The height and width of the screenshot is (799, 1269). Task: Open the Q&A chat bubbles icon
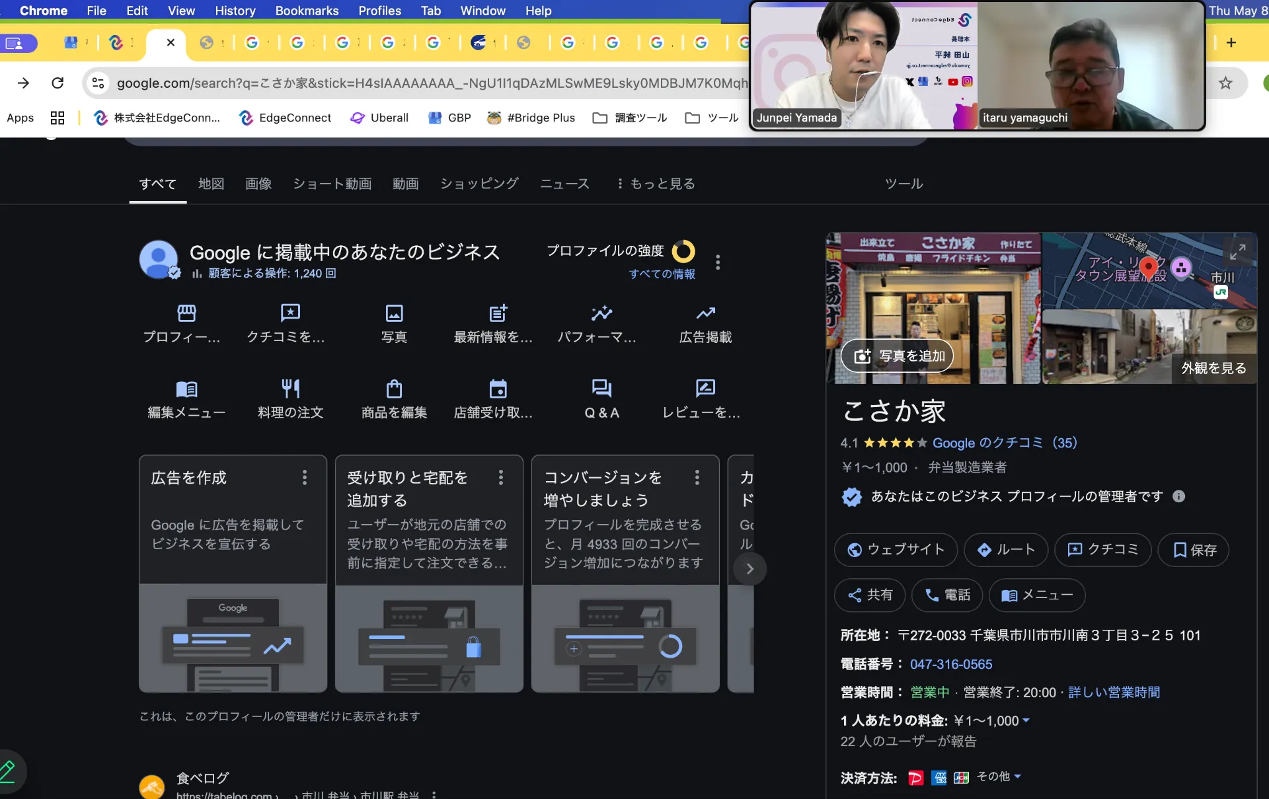point(601,388)
